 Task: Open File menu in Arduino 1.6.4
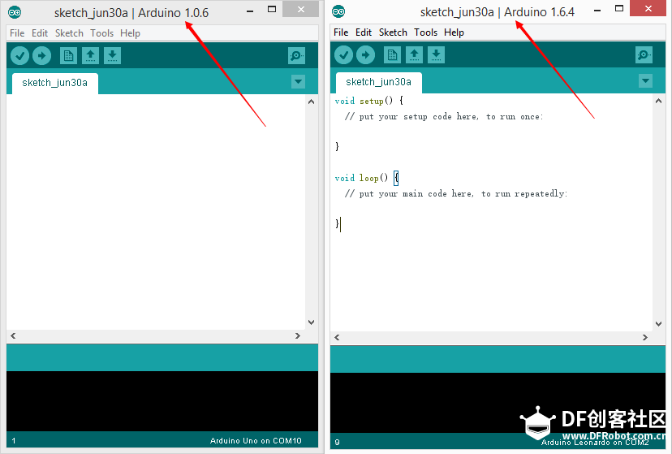point(341,32)
